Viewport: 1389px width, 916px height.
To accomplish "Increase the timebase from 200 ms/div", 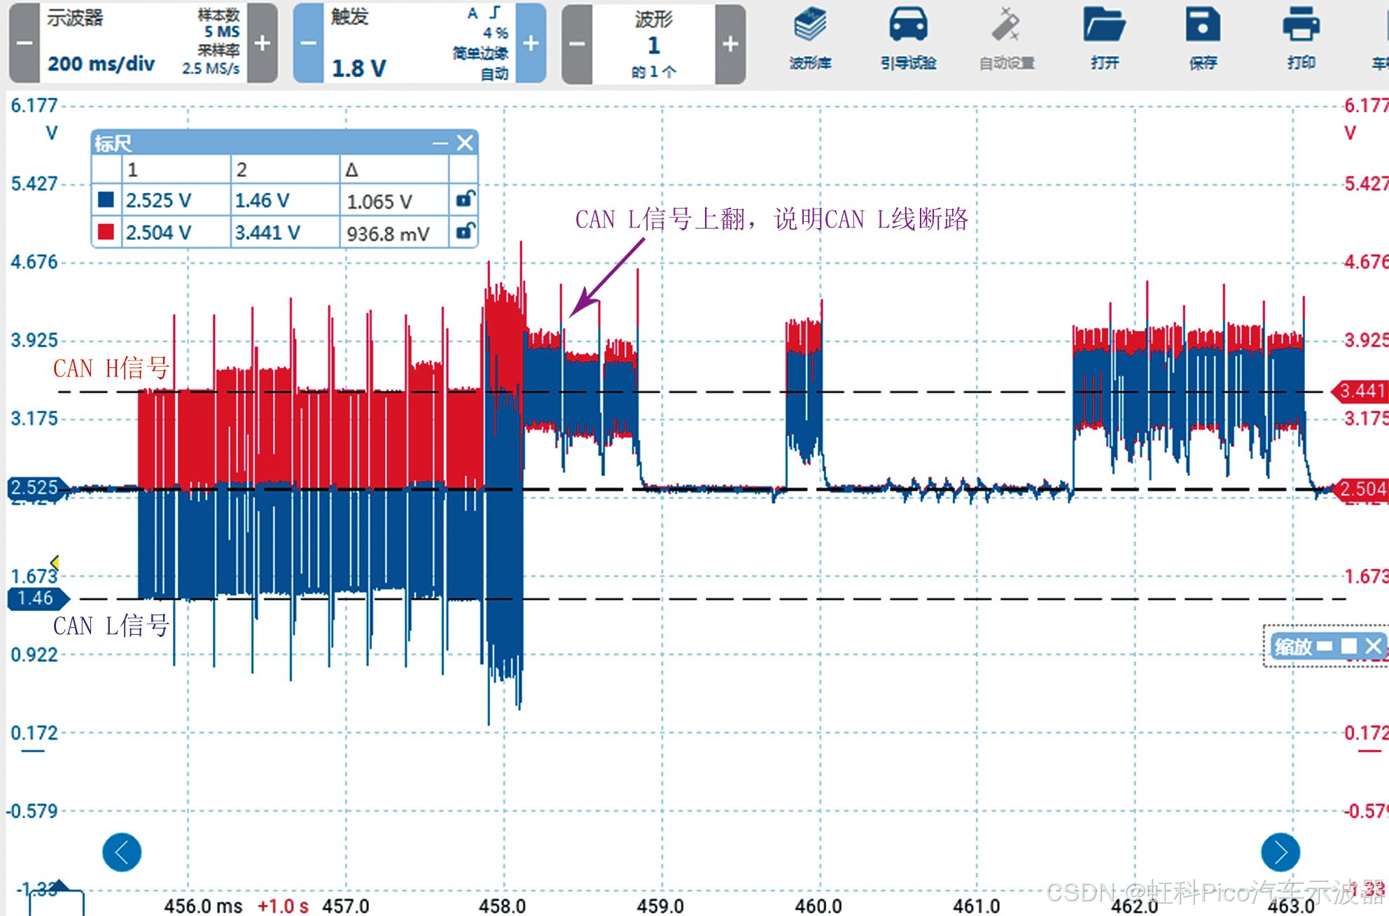I will [263, 43].
